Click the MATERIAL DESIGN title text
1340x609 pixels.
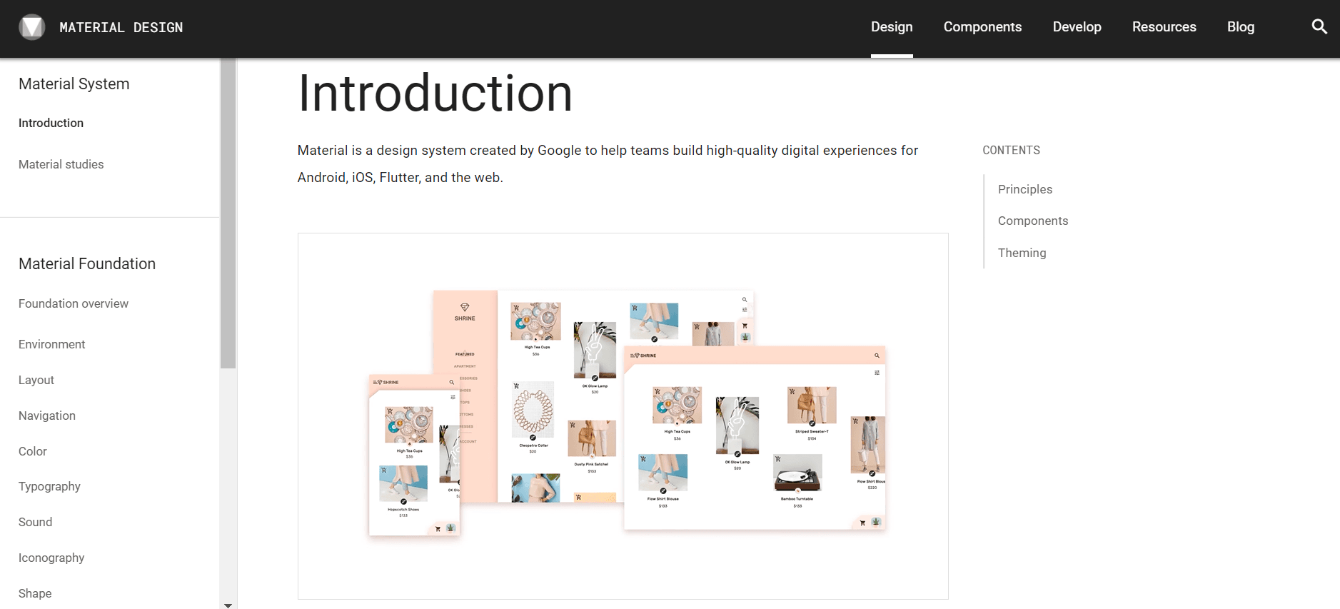pyautogui.click(x=121, y=27)
